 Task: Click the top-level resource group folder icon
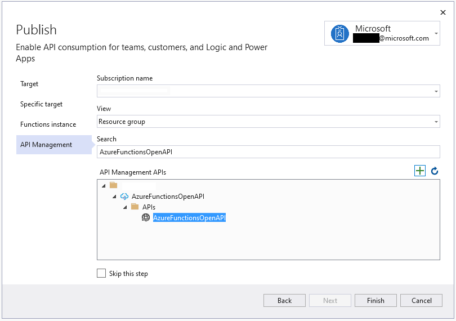[114, 185]
